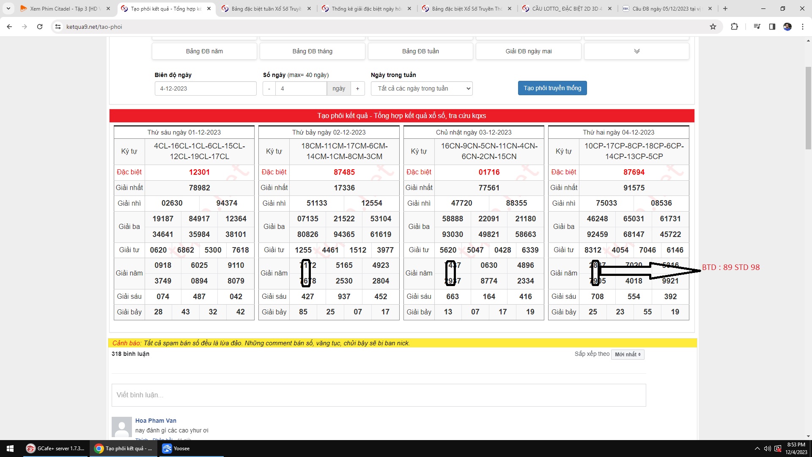Click the browser reload icon

point(40,27)
